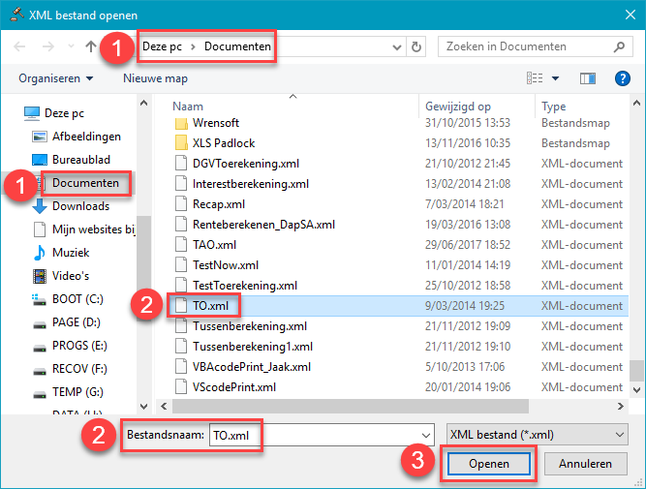
Task: Click horizontal scrollbar right arrow
Action: coord(620,406)
